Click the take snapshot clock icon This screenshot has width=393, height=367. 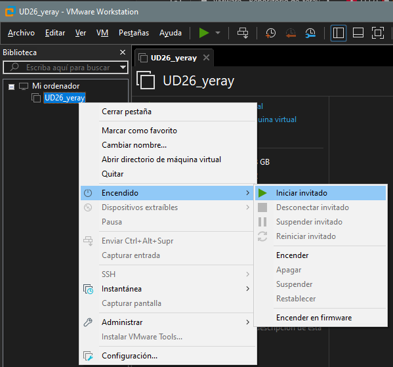[270, 33]
